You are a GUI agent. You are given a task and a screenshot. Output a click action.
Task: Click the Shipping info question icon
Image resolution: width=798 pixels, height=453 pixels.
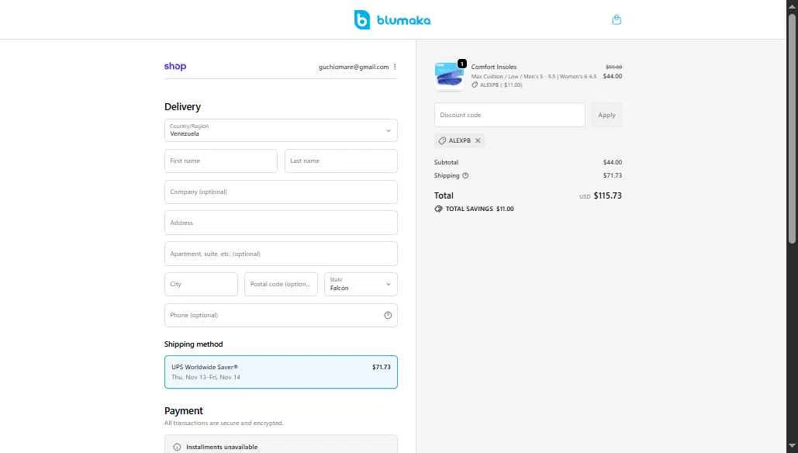pos(465,175)
